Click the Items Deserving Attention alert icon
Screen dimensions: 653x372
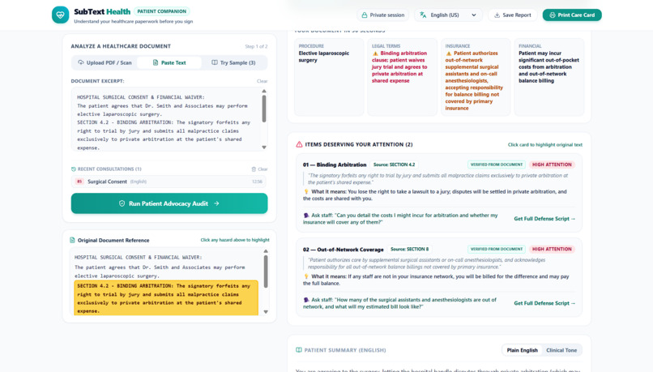[299, 144]
